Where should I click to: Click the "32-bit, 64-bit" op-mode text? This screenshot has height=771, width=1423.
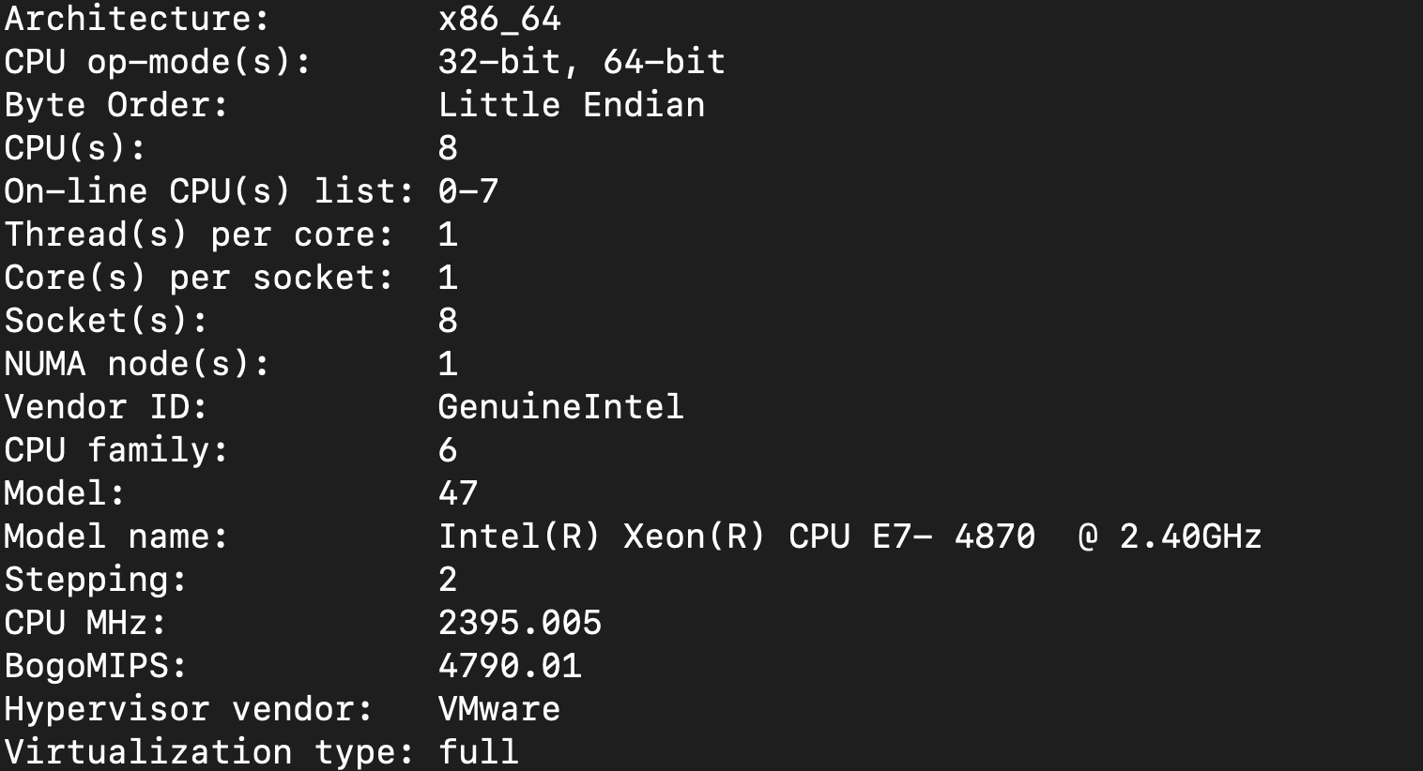(581, 62)
